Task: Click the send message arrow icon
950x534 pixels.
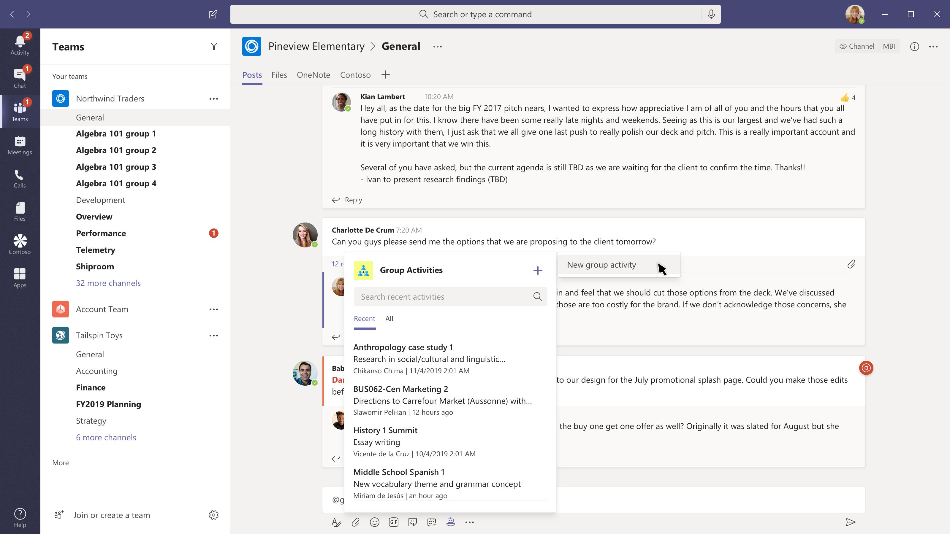Action: [x=850, y=522]
